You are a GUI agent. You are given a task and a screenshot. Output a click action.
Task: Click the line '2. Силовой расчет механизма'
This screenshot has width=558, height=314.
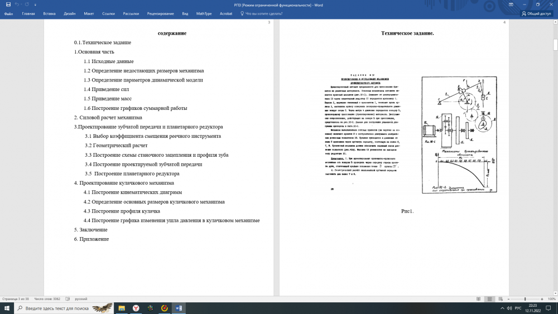click(108, 117)
